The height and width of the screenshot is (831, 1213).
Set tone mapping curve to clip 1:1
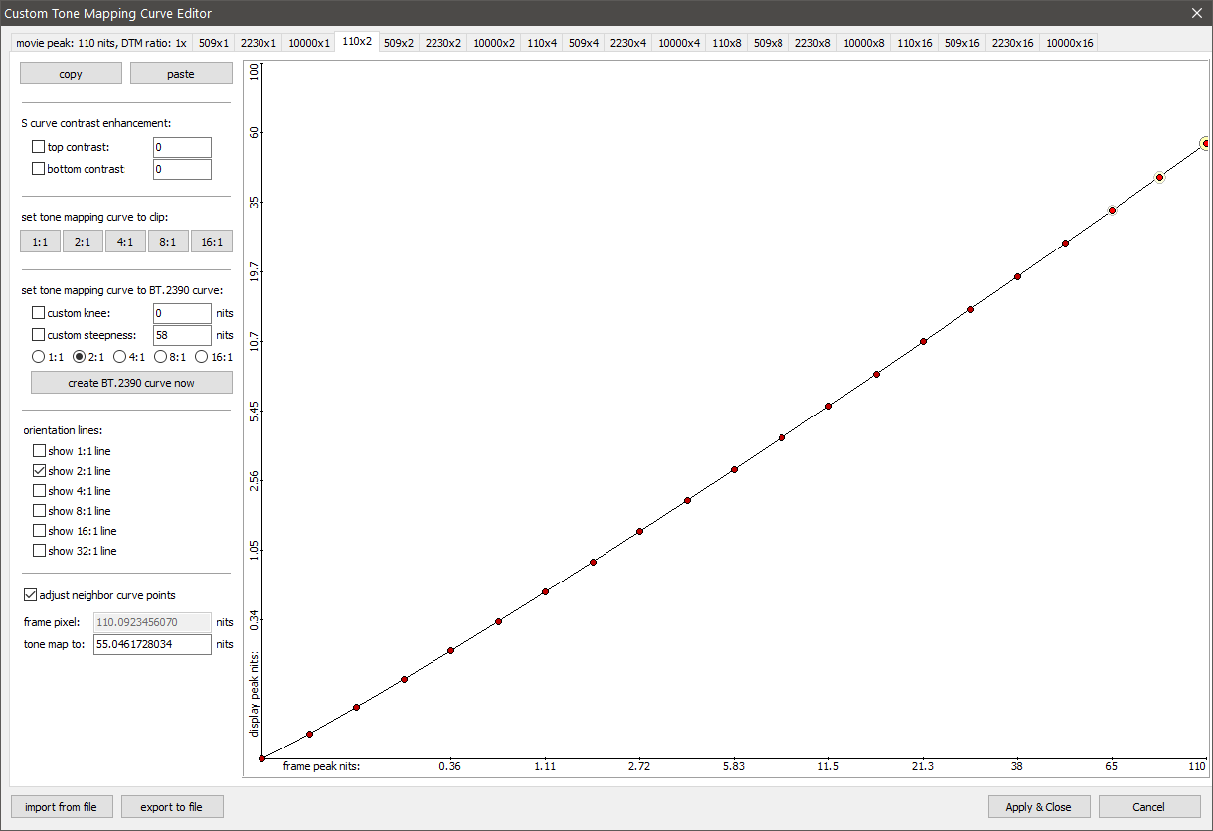click(x=40, y=242)
